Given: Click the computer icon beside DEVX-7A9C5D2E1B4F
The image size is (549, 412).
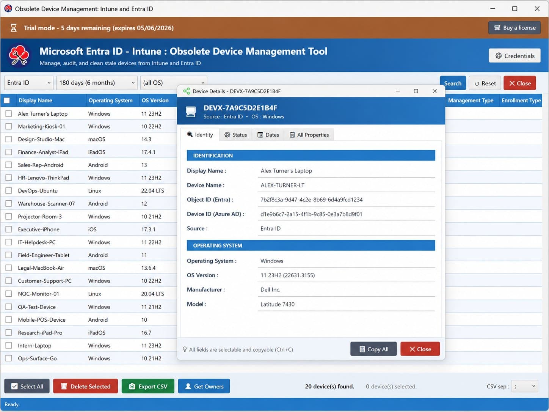Looking at the screenshot, I should (x=191, y=112).
